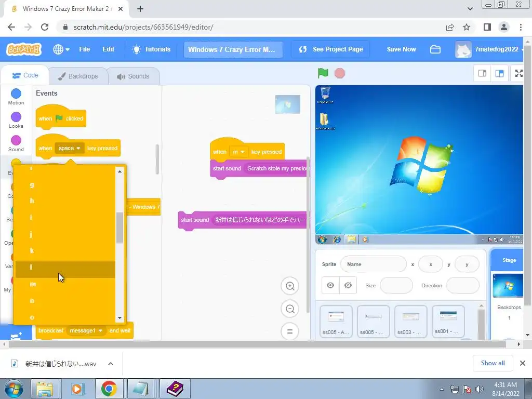
Task: Open the message1 broadcast dropdown
Action: [86, 330]
